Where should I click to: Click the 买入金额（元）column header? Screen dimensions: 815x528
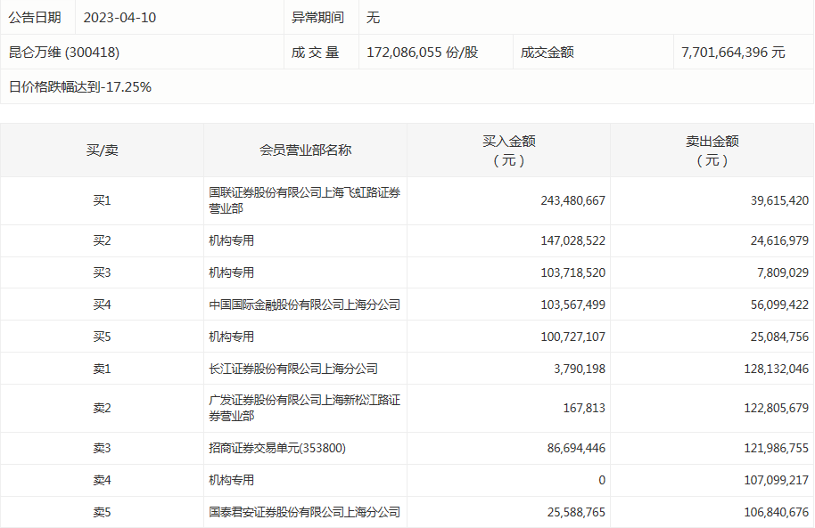[x=508, y=150]
